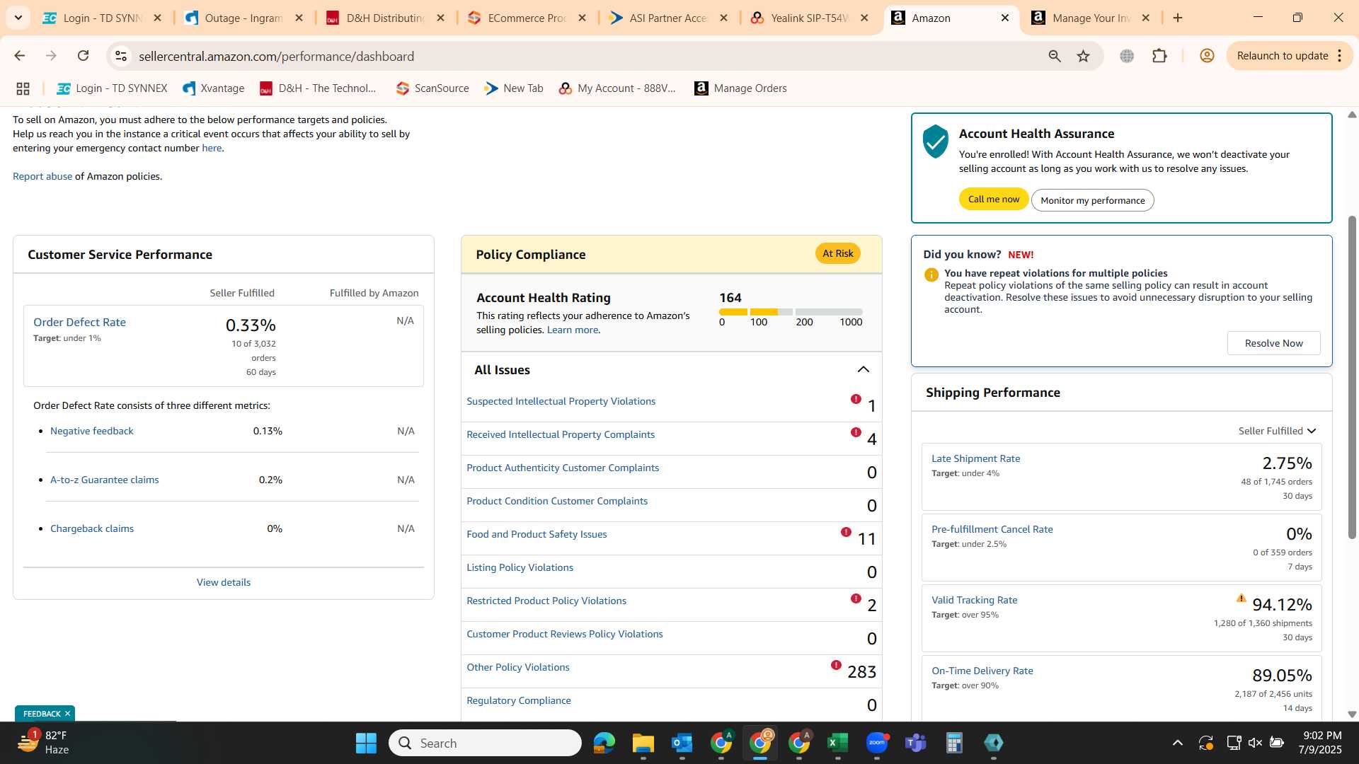Open Chargeback claims link
Screen dimensions: 1359x764
(91, 528)
